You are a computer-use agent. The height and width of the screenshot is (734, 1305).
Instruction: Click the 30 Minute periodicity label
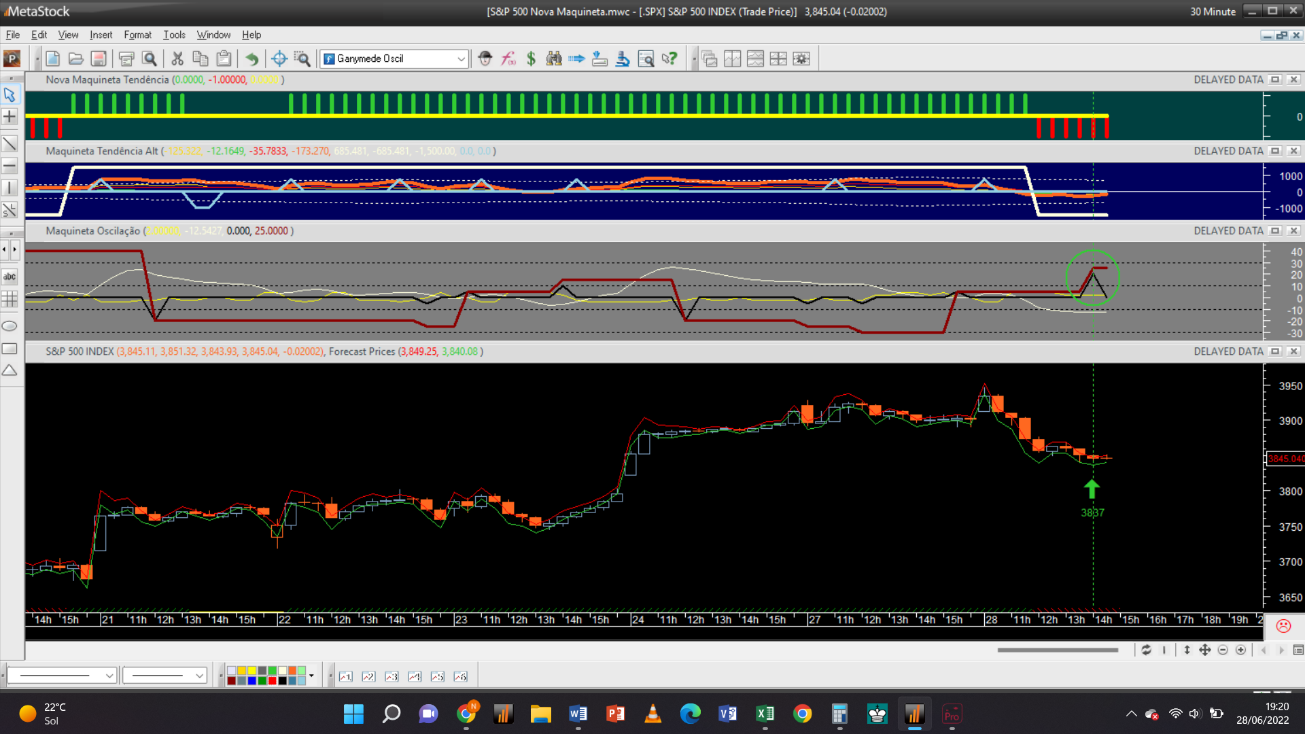1213,12
